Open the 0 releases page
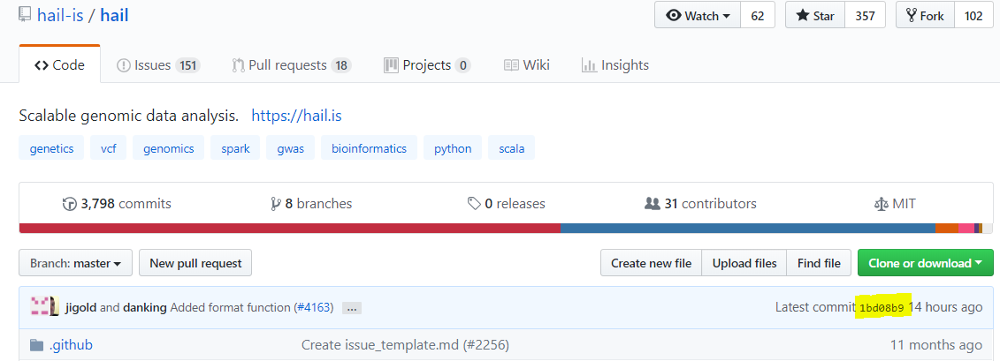This screenshot has height=361, width=1000. 507,204
